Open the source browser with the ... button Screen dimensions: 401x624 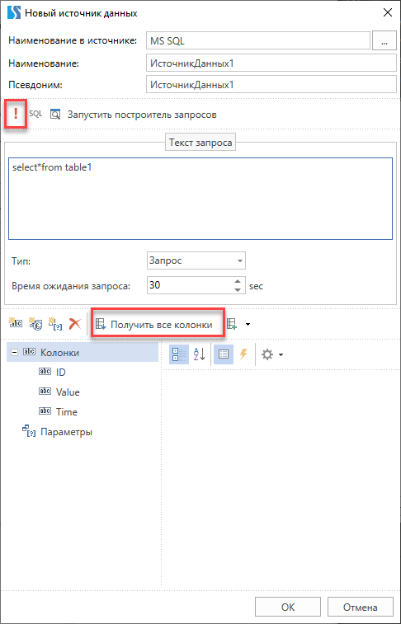pyautogui.click(x=384, y=41)
